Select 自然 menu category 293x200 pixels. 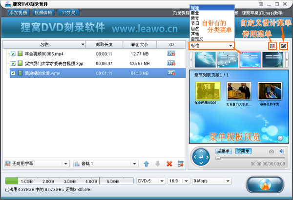pos(212,29)
